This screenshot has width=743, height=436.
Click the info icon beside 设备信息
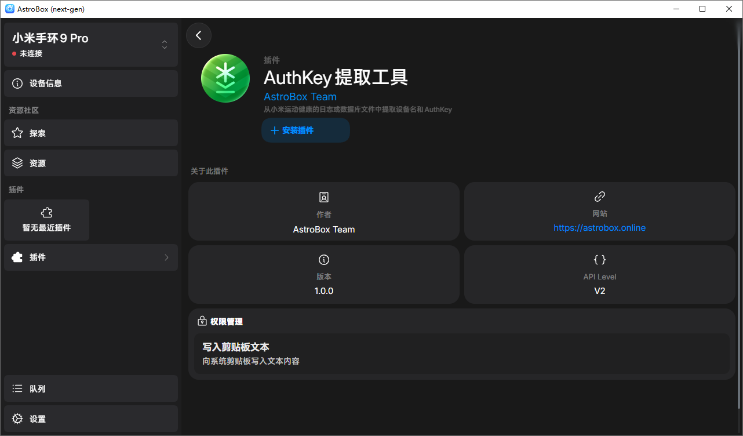coord(17,83)
